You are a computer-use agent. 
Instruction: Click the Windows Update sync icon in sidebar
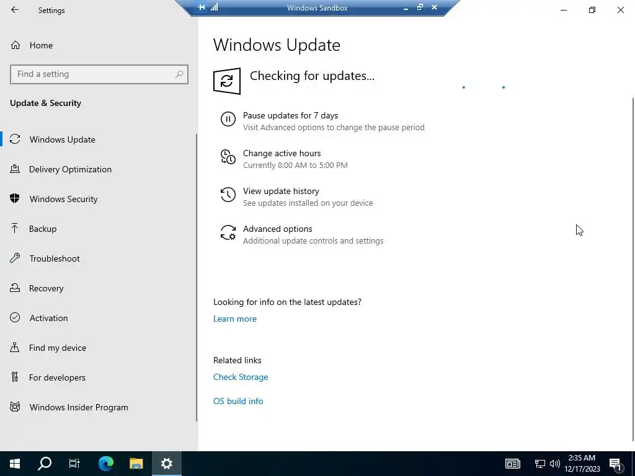tap(15, 139)
